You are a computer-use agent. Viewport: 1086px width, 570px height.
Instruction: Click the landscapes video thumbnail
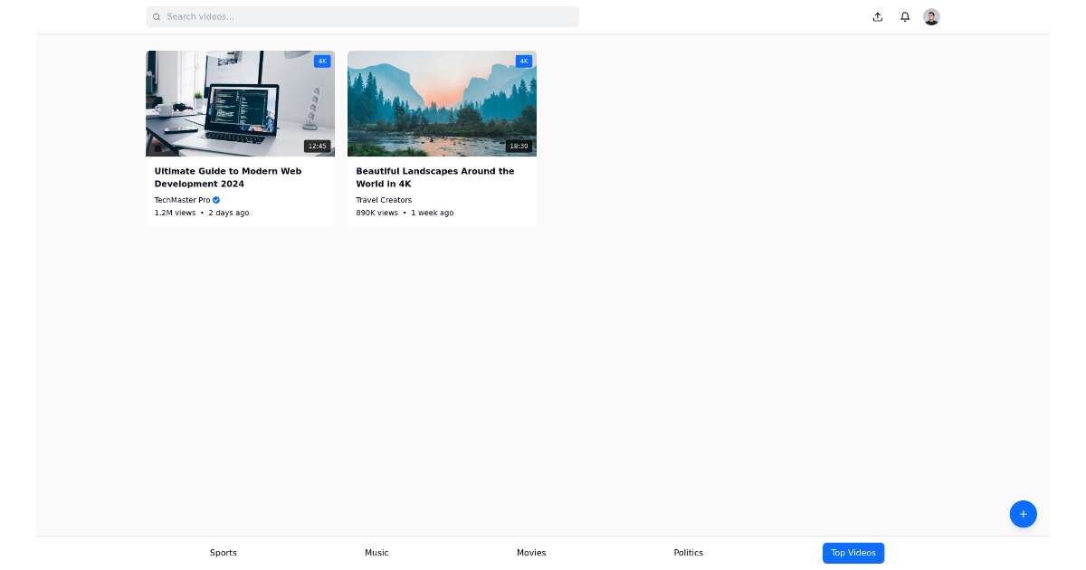pyautogui.click(x=442, y=103)
